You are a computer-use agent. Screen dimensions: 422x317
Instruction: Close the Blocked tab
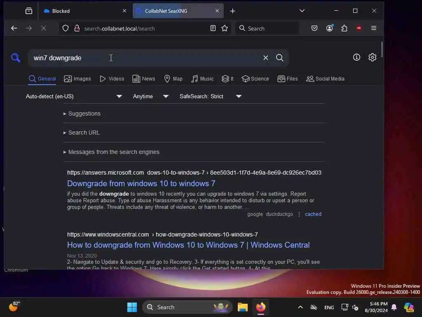tap(124, 11)
